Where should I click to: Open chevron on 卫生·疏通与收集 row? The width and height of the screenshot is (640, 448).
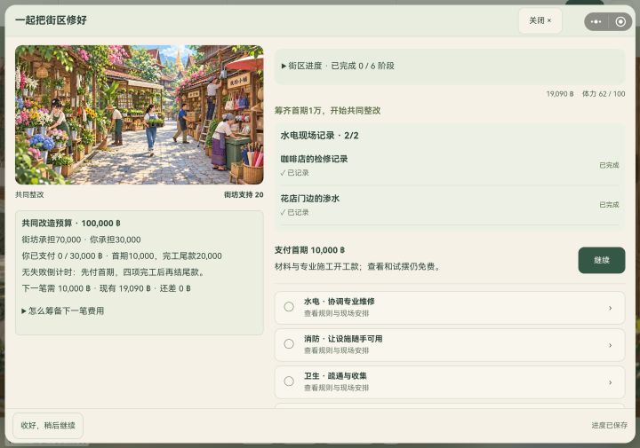click(x=610, y=383)
